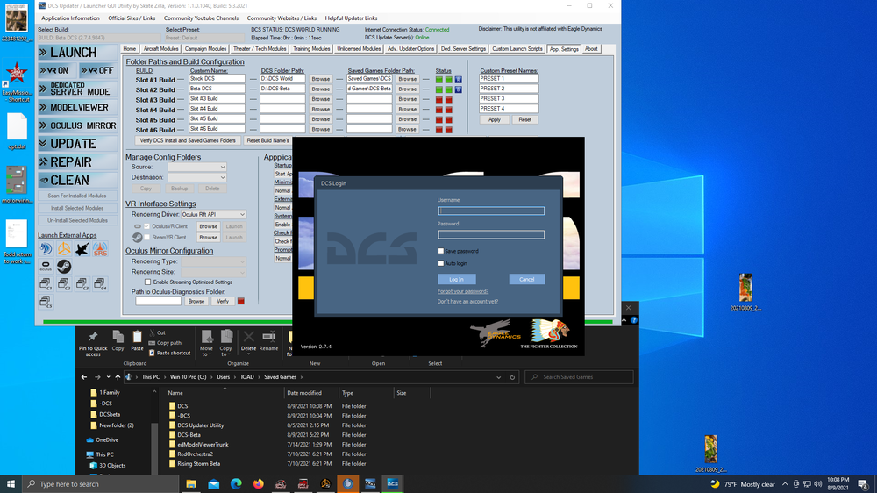Click Slot #1 first green status indicator

[439, 80]
